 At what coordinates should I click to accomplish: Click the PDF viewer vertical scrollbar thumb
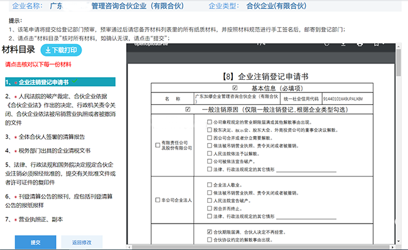coord(399,63)
